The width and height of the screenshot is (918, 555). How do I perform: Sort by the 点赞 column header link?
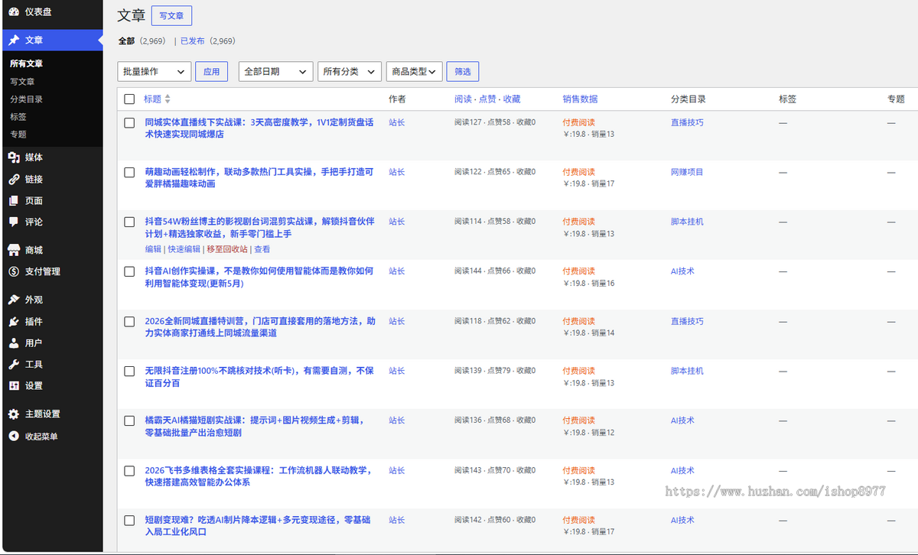tap(487, 99)
